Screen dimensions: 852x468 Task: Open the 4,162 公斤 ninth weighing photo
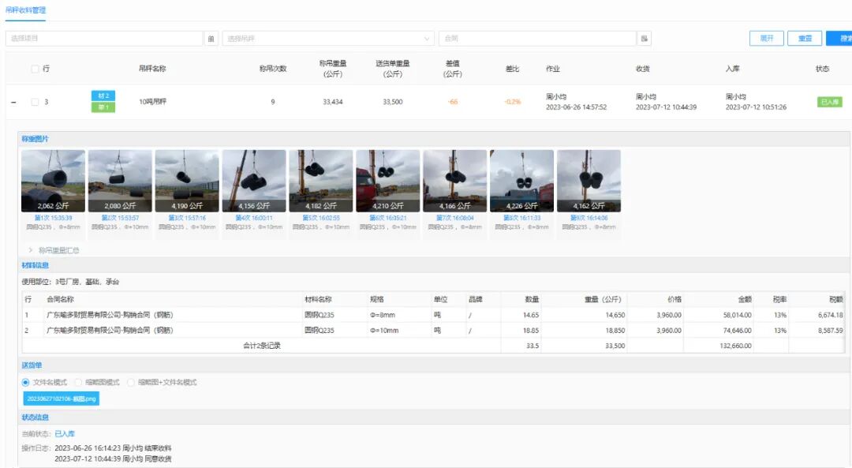589,181
